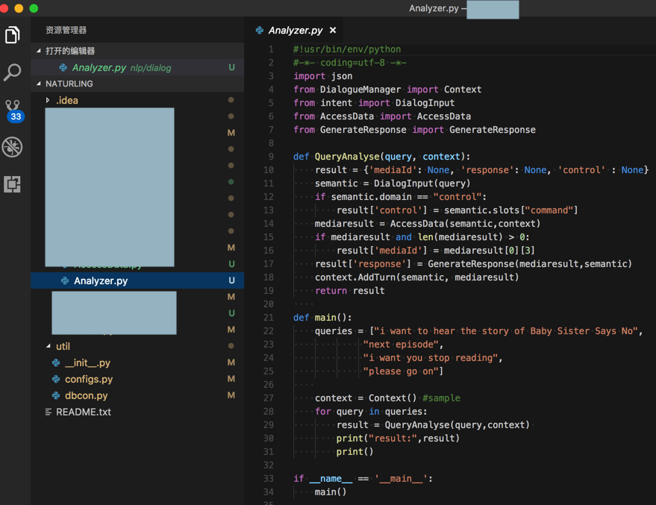The width and height of the screenshot is (656, 505).
Task: Collapse the NATURLING project section
Action: (x=39, y=84)
